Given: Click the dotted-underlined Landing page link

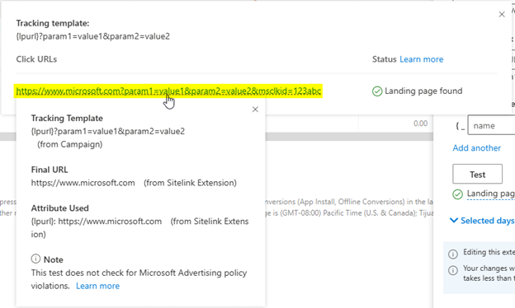Looking at the screenshot, I should pyautogui.click(x=491, y=194).
